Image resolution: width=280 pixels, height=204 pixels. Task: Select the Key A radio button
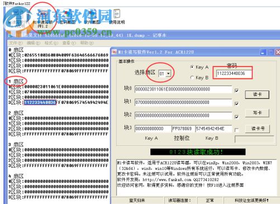pos(192,67)
